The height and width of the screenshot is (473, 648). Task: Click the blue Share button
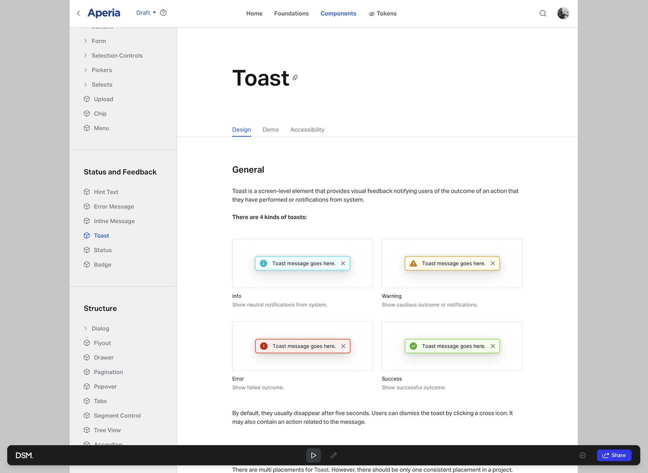[614, 455]
